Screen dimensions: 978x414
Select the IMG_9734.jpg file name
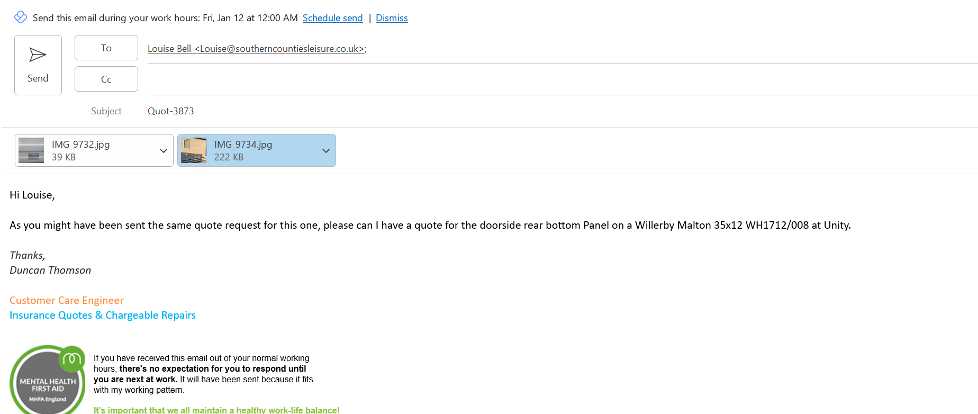[x=243, y=145]
